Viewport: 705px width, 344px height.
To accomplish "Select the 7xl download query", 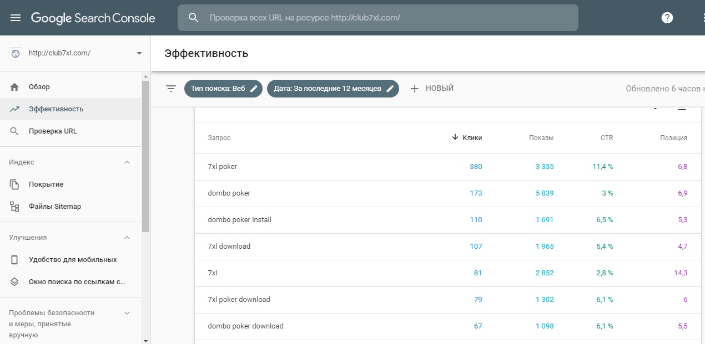I will click(447, 247).
